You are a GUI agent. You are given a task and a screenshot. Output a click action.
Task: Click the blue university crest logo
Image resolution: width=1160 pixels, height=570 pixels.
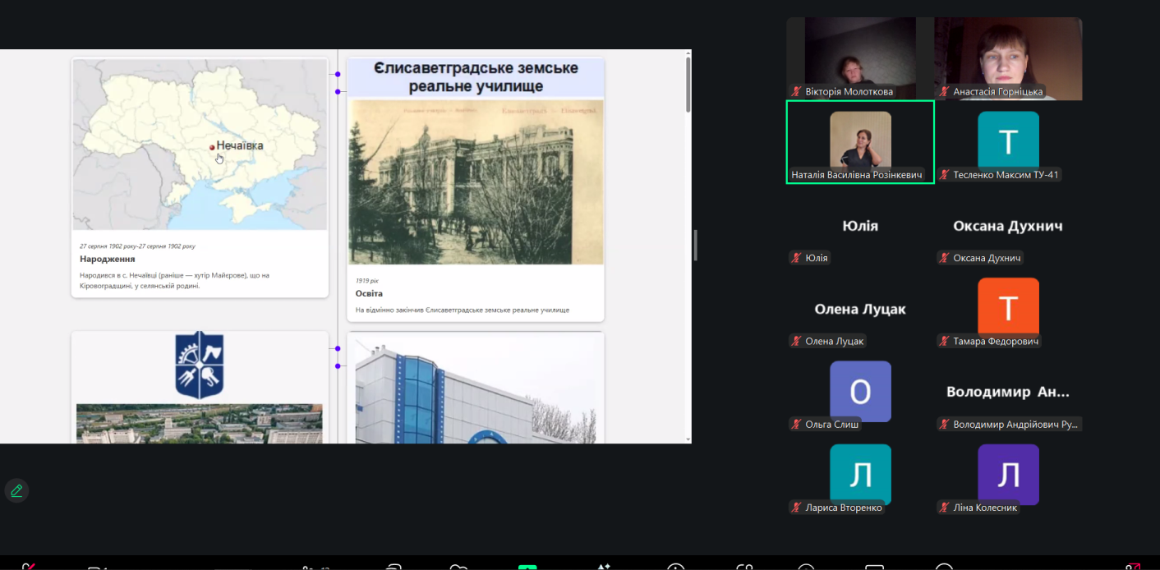click(x=199, y=365)
